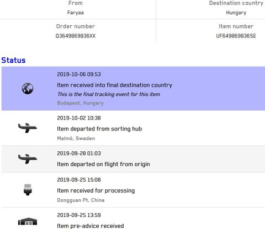
Task: Click the 2019-10-06 09:53 timestamp
Action: [79, 74]
